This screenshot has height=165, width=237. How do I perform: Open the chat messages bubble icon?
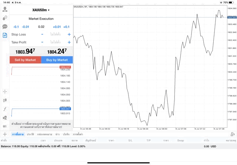coord(5,27)
